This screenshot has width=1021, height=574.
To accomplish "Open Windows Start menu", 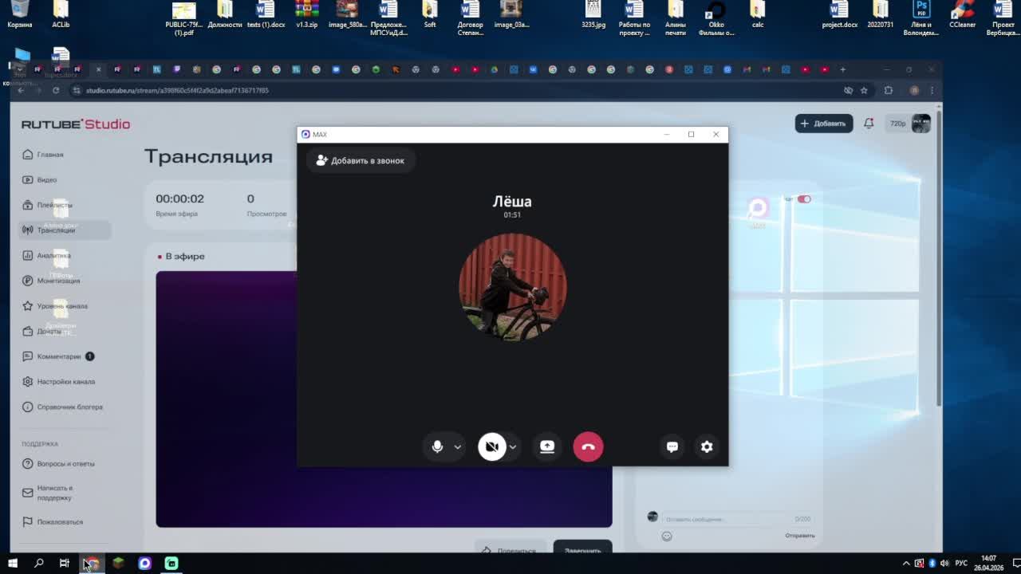I will pyautogui.click(x=12, y=563).
